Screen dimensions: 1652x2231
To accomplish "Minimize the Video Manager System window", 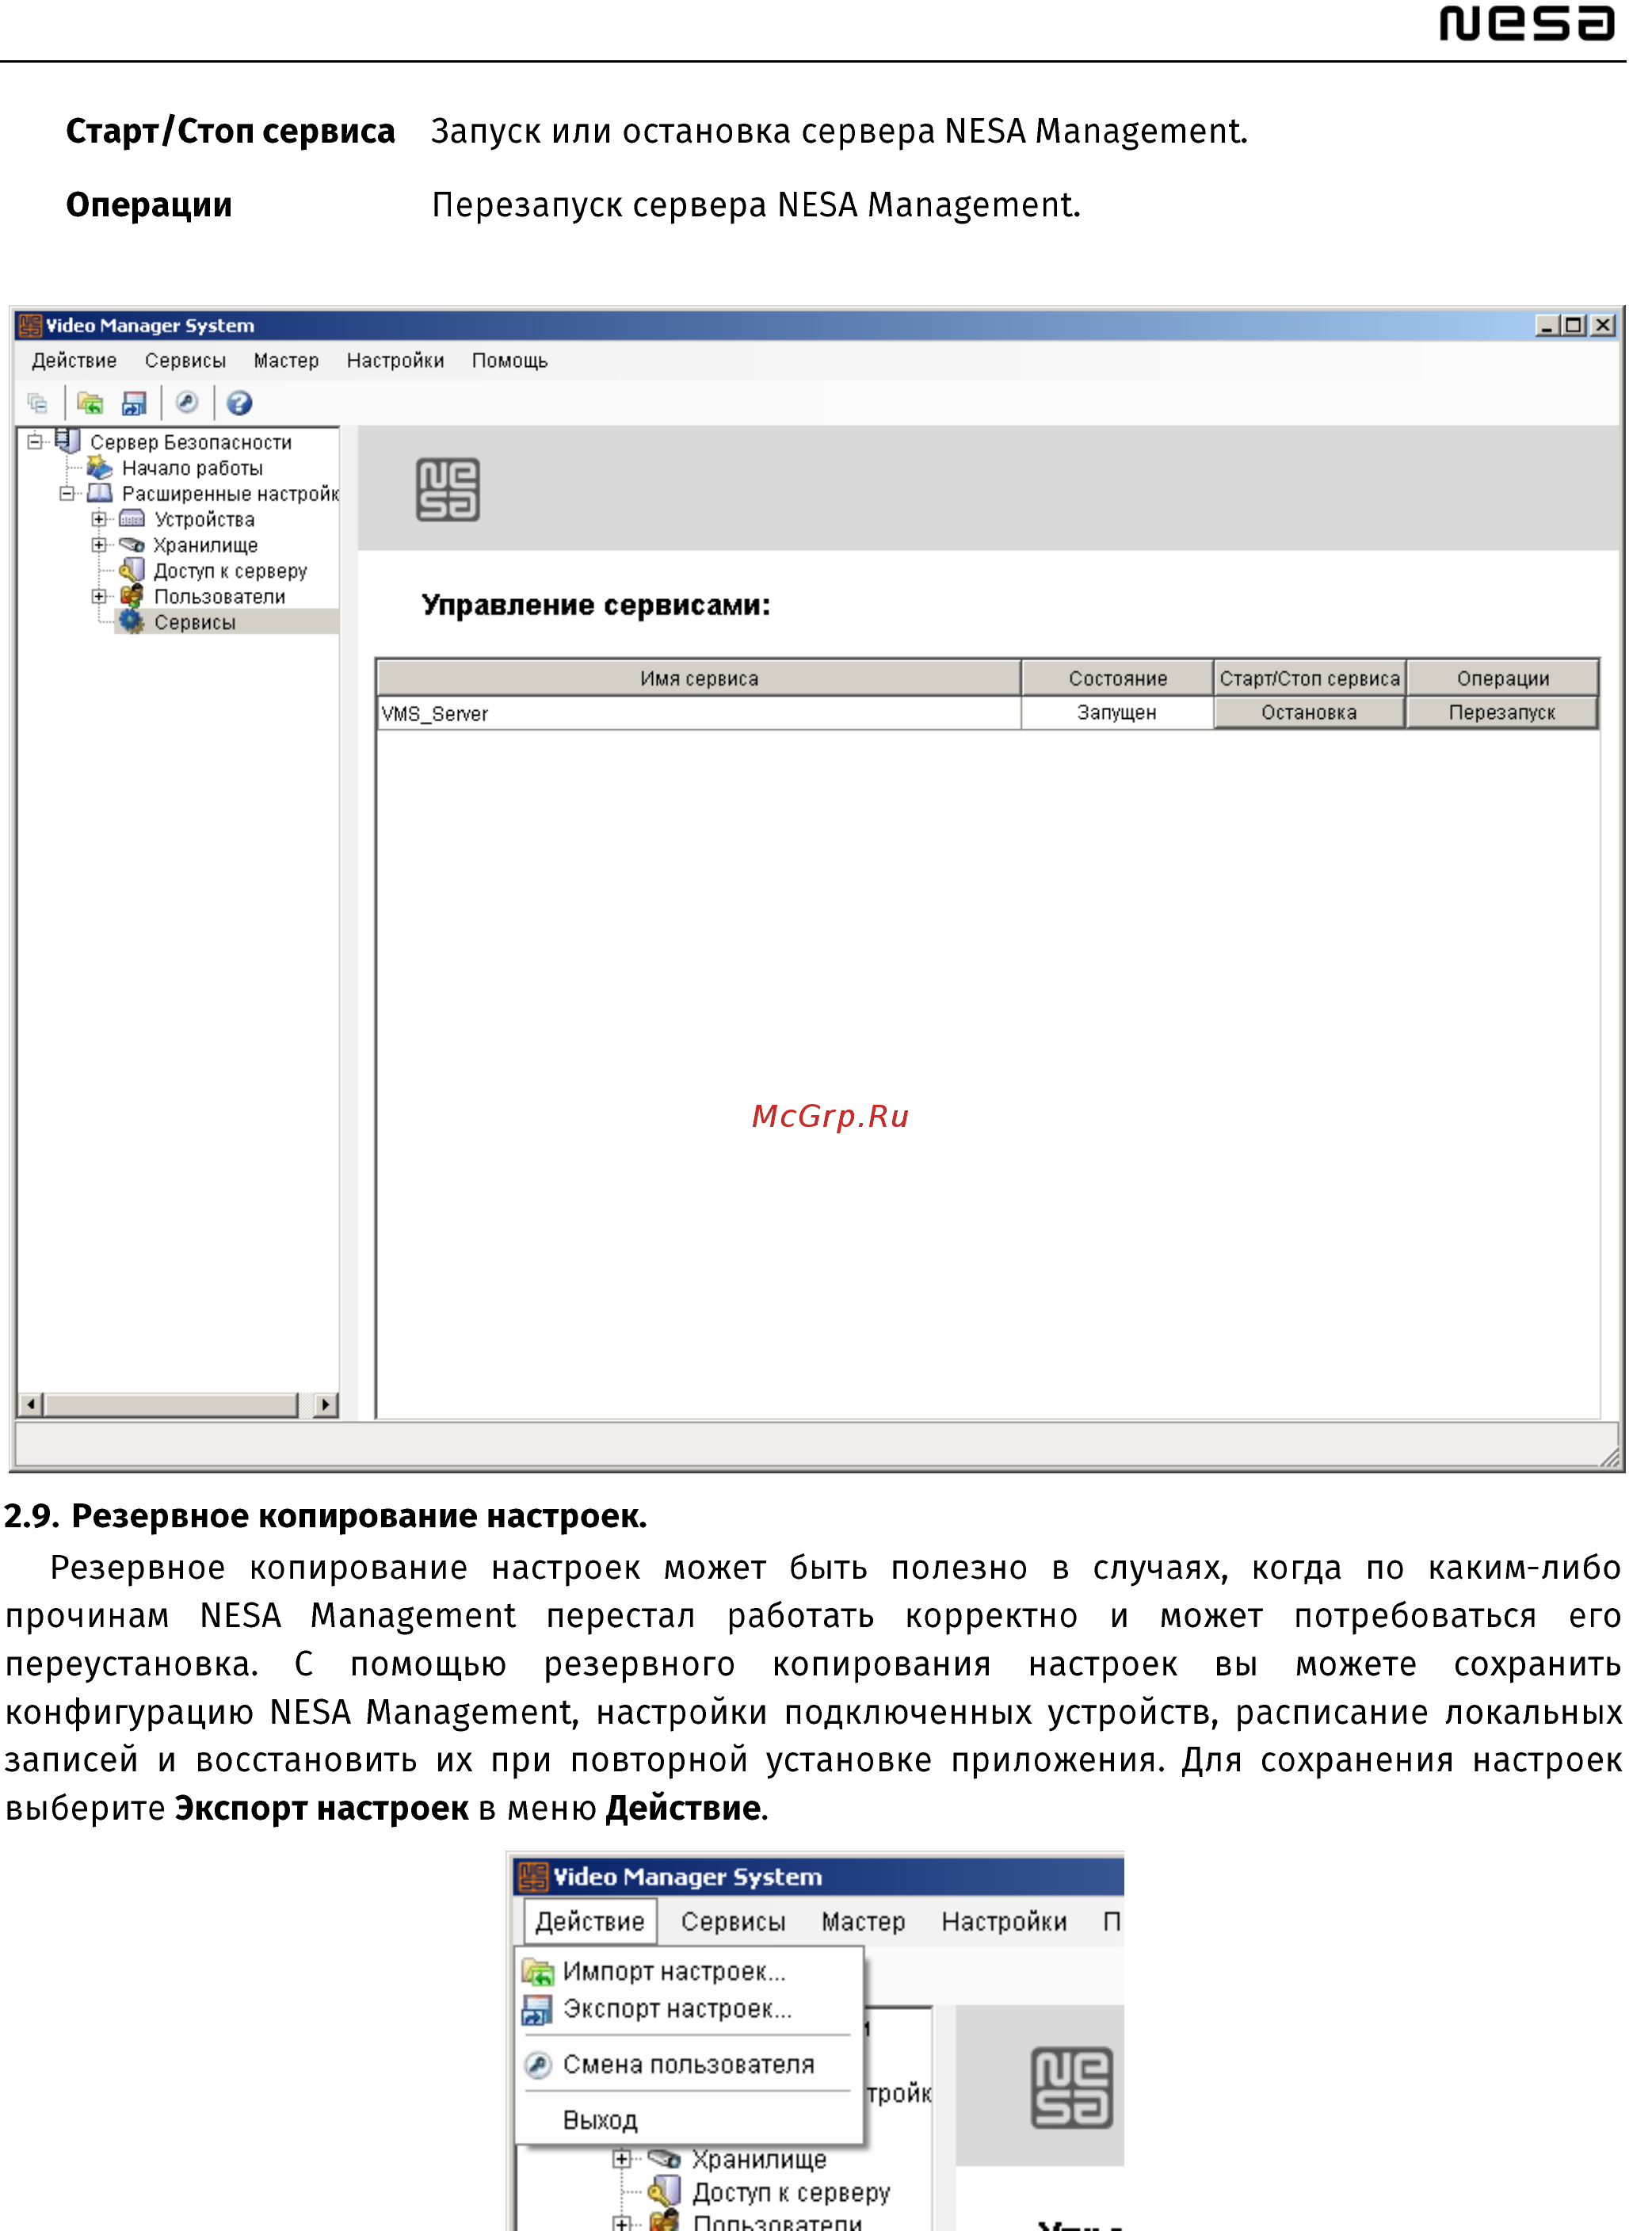I will [1546, 325].
